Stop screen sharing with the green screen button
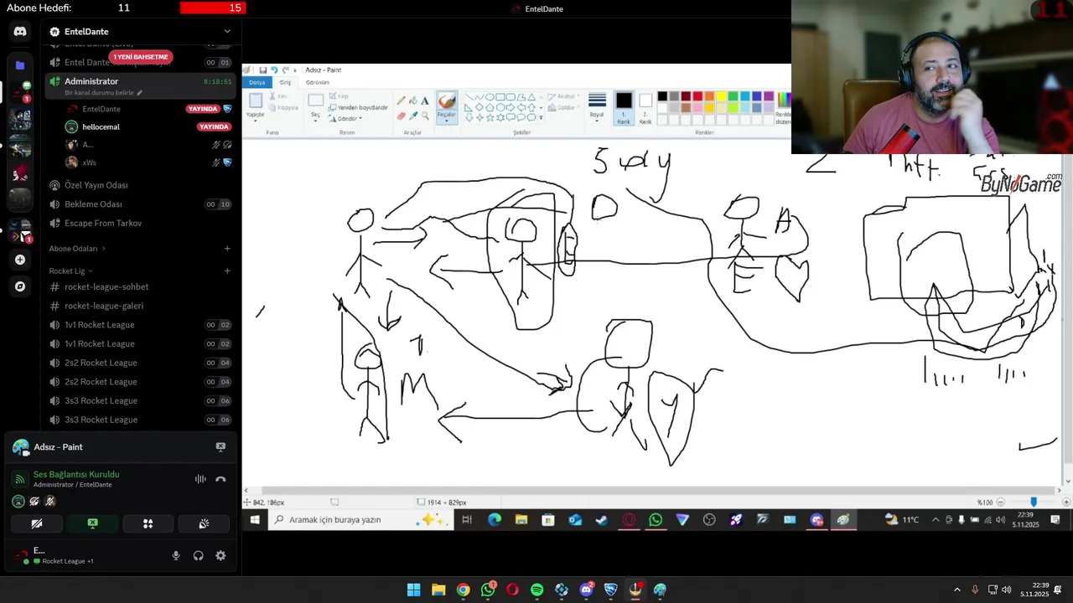The width and height of the screenshot is (1073, 603). click(92, 523)
